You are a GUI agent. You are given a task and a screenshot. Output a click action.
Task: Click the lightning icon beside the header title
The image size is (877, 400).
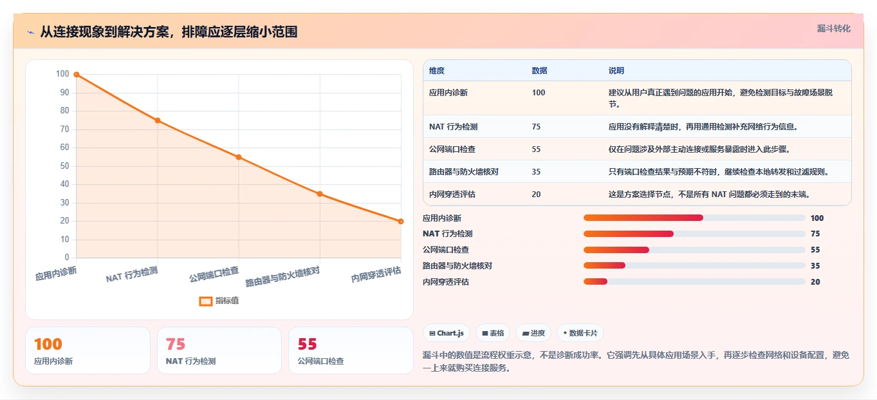pos(30,32)
